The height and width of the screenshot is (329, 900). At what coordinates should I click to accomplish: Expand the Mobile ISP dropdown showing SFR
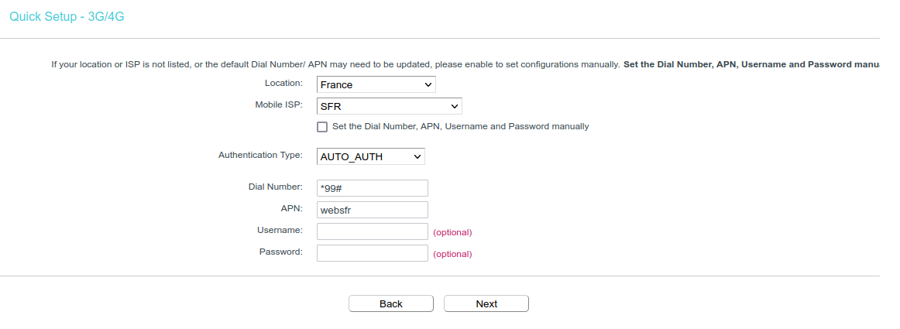389,106
